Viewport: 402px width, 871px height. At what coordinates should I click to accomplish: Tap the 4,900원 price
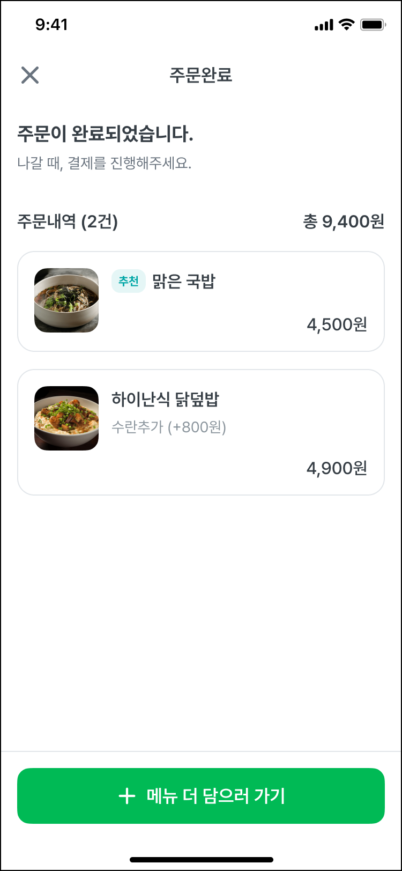click(337, 468)
